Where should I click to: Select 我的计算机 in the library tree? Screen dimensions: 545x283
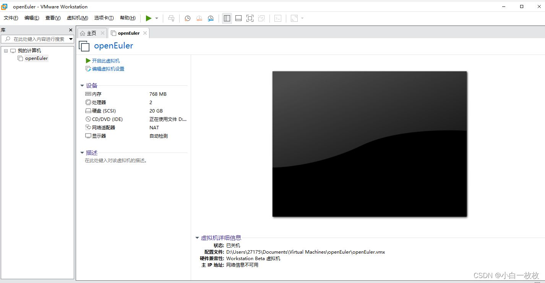tap(29, 51)
